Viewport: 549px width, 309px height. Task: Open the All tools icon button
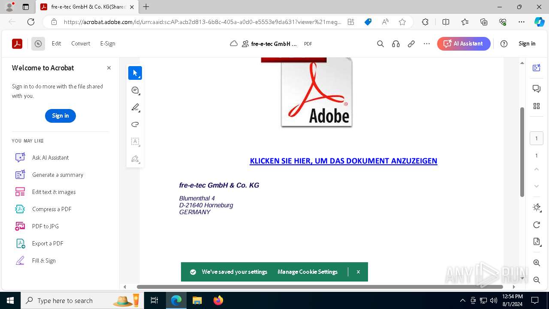click(x=38, y=44)
